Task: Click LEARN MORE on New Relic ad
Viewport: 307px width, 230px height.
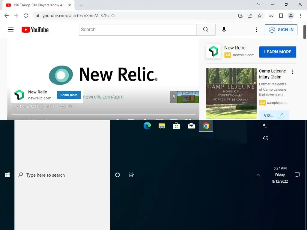Action: pos(278,52)
